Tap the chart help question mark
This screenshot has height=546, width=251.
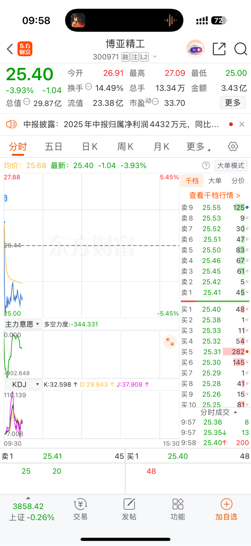(206, 165)
